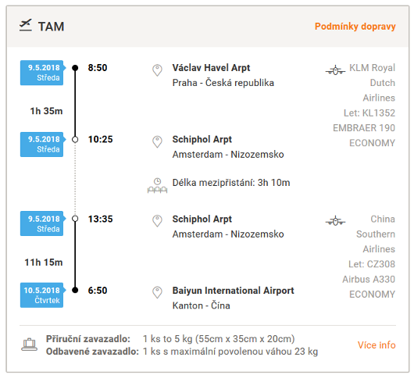Image resolution: width=414 pixels, height=375 pixels.
Task: Click the airplane icon next to KLM Royal
Action: pos(335,70)
